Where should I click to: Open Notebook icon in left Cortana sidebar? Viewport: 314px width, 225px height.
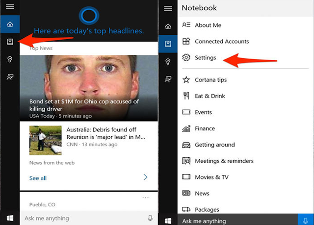pyautogui.click(x=10, y=42)
